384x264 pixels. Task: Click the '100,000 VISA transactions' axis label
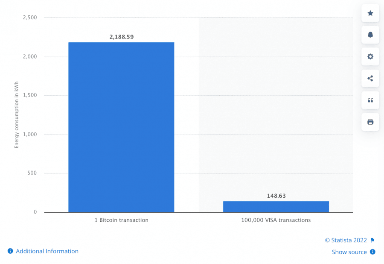coord(276,220)
